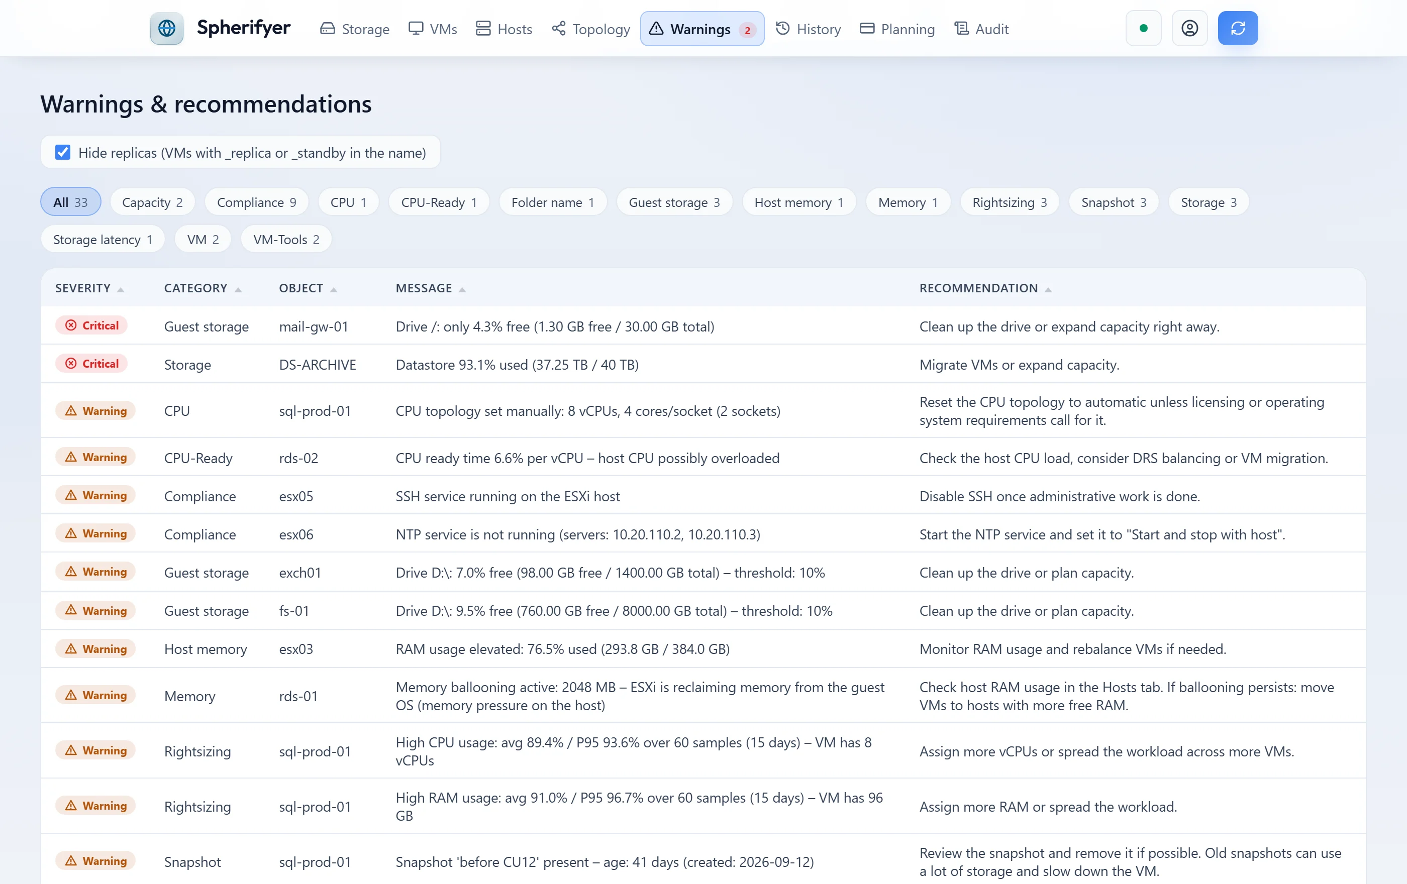The width and height of the screenshot is (1407, 884).
Task: Filter by Folder name chip
Action: (553, 202)
